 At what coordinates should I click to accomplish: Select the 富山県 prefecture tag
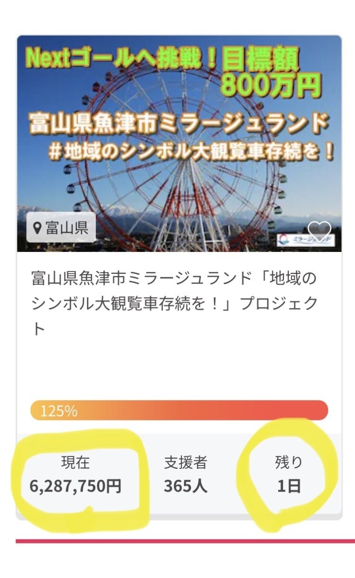point(61,228)
